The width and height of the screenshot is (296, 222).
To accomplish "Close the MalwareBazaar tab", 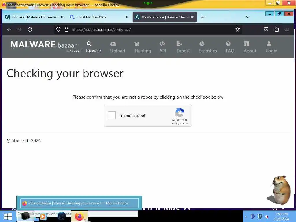I will coord(192,17).
